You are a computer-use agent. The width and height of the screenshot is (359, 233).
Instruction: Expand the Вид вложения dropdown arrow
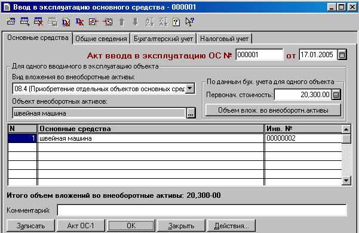190,88
